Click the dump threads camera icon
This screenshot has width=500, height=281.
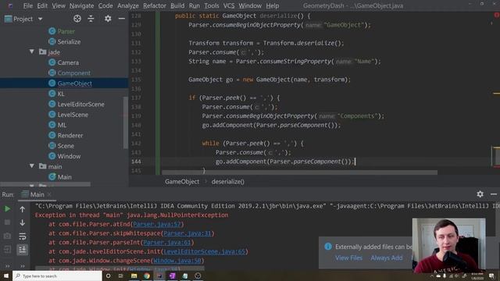[7, 236]
